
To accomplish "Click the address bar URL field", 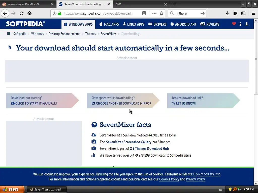I will pyautogui.click(x=98, y=13).
